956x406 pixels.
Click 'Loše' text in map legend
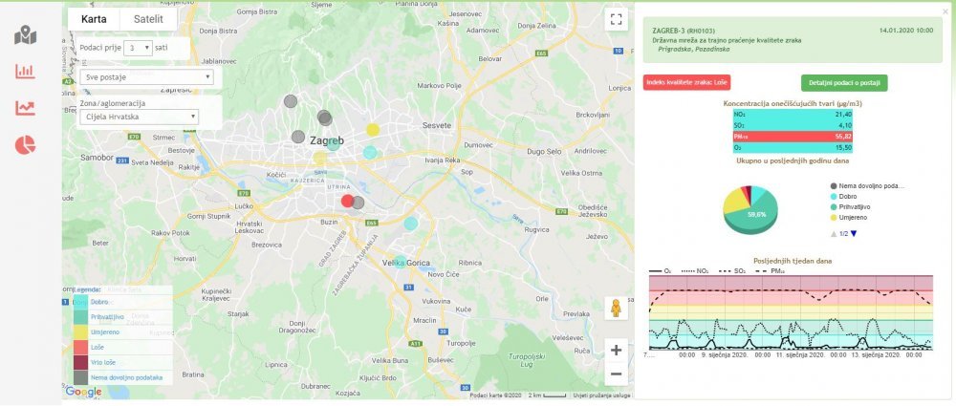pos(98,348)
